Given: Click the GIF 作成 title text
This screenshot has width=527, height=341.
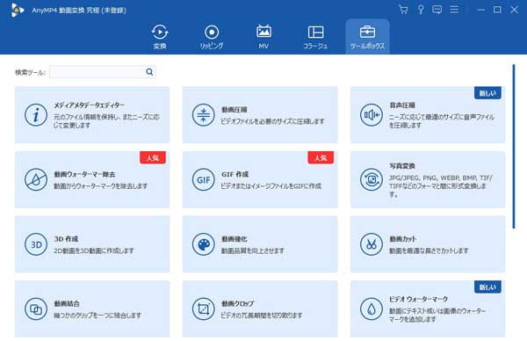Looking at the screenshot, I should click(x=235, y=174).
